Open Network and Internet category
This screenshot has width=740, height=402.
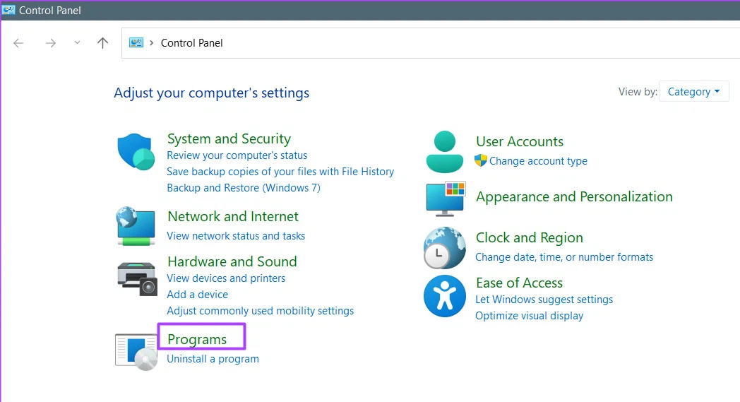233,216
